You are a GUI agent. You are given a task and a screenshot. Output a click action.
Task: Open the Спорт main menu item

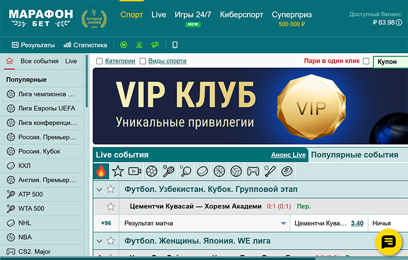pos(132,15)
